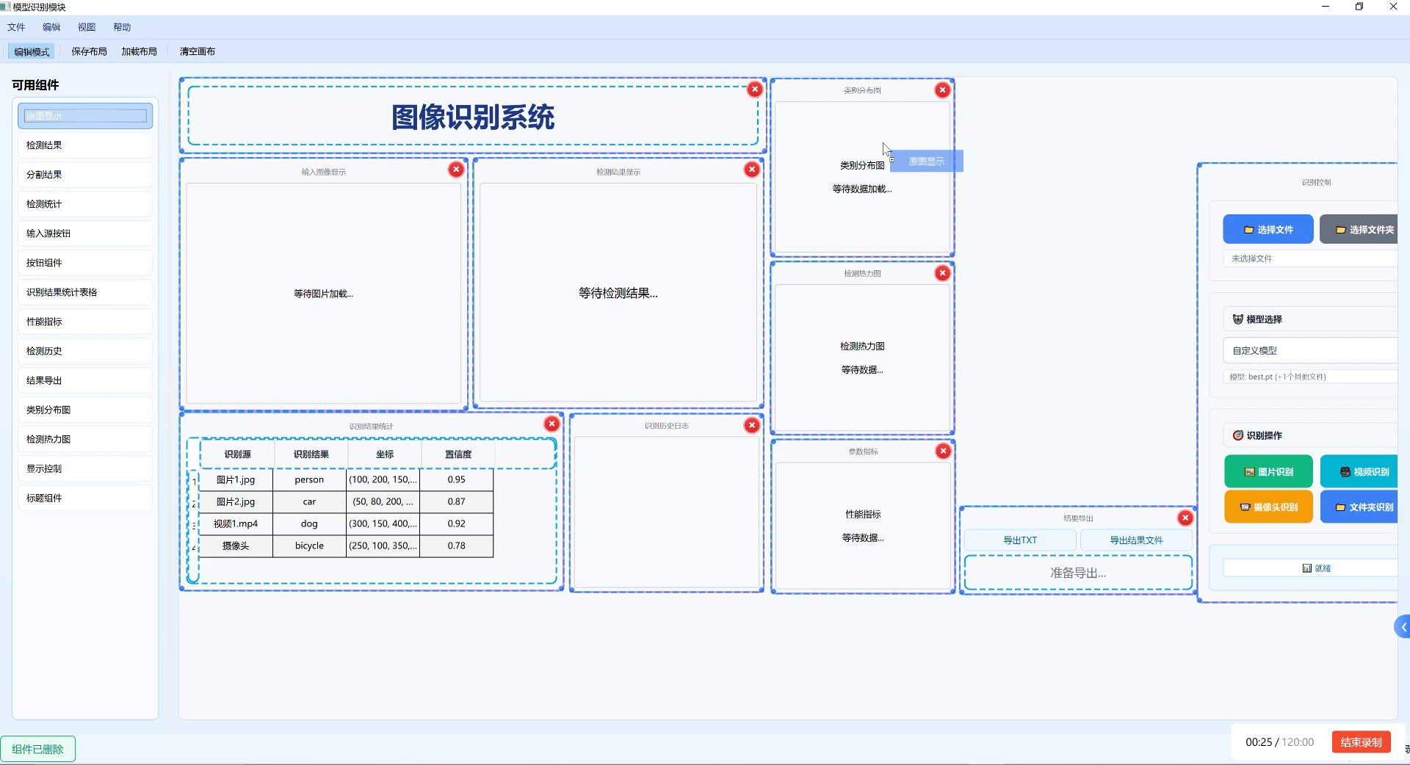Select the 图片1.jpg table cell
Image resolution: width=1410 pixels, height=765 pixels.
(236, 480)
